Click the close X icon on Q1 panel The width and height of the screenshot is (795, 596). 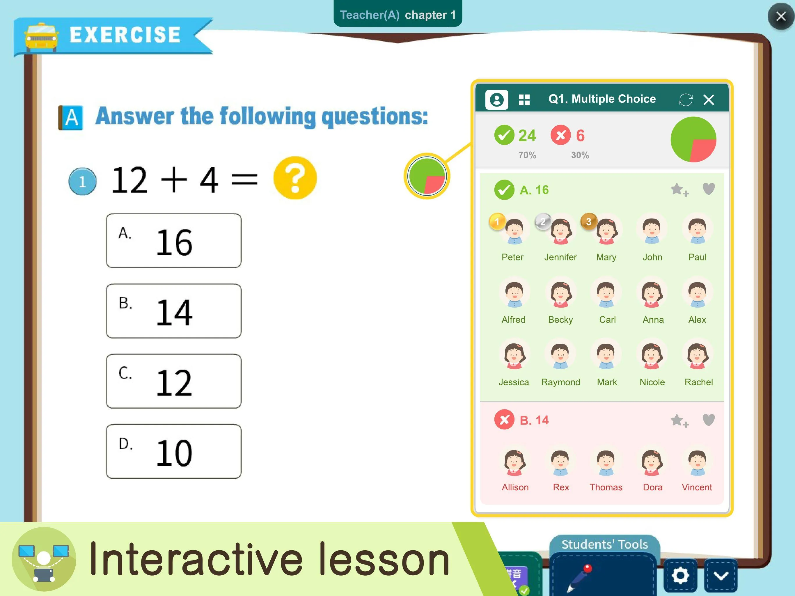coord(709,99)
